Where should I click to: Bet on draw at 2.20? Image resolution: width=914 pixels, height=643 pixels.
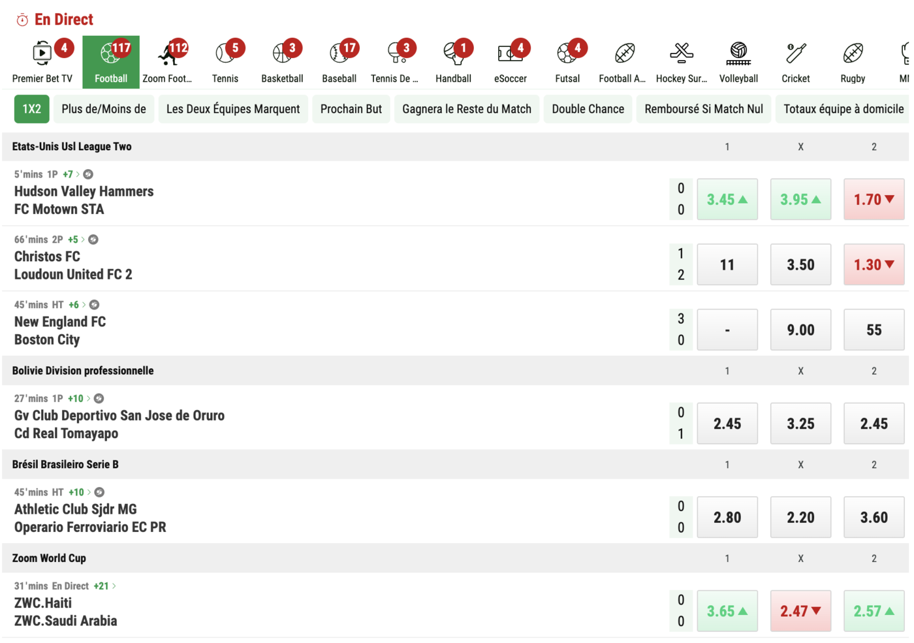point(800,517)
